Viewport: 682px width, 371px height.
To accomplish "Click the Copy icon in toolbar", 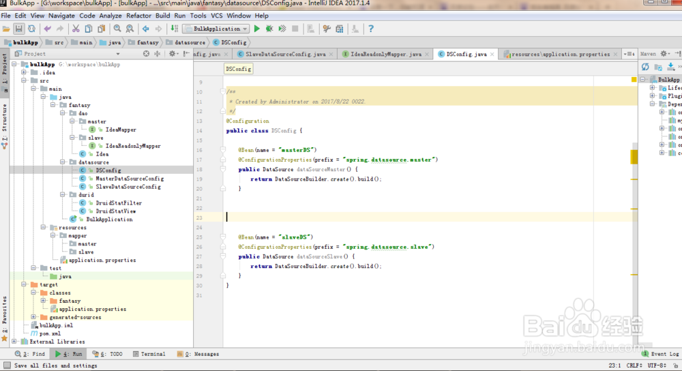I will pyautogui.click(x=89, y=29).
